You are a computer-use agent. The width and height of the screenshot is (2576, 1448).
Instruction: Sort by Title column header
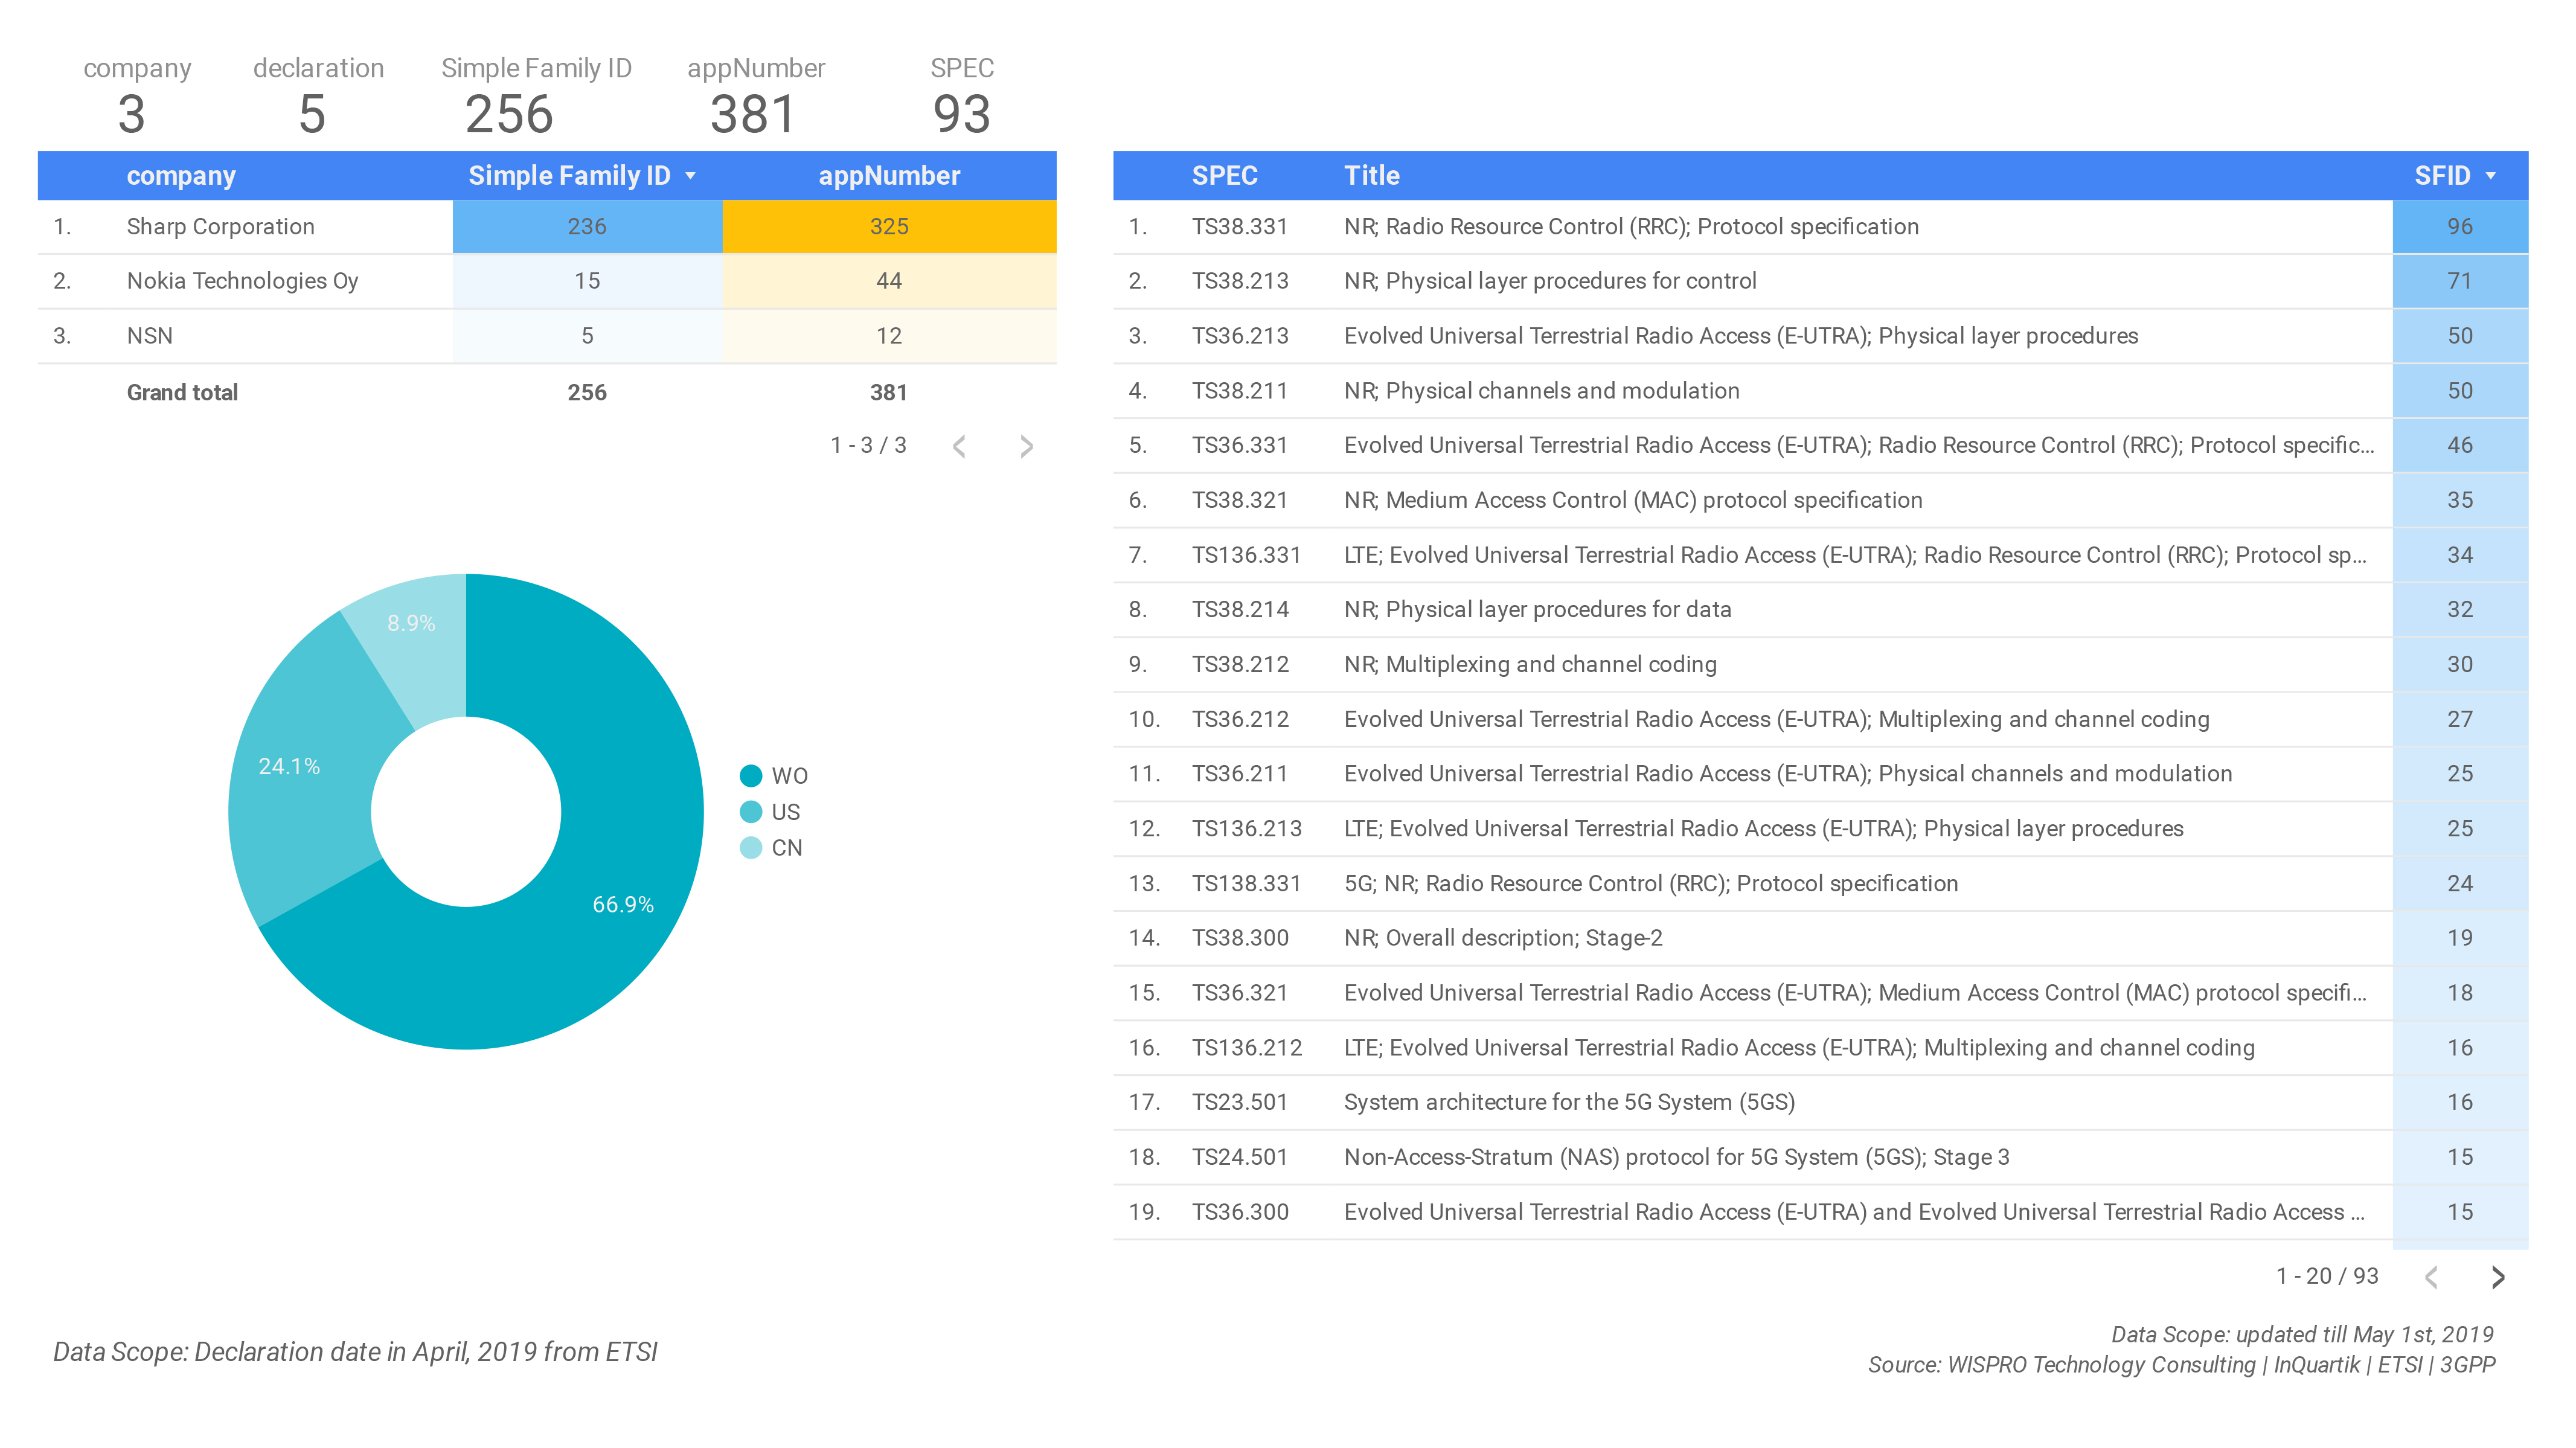1371,176
